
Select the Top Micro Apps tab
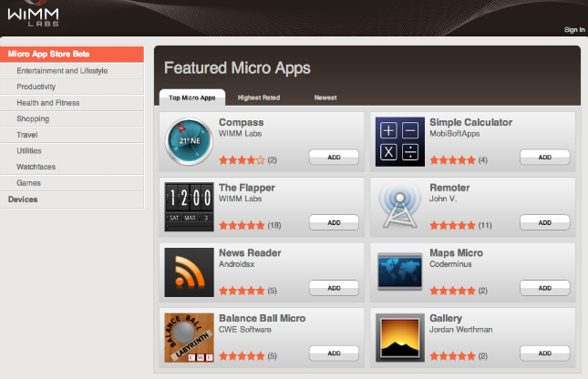pyautogui.click(x=192, y=97)
